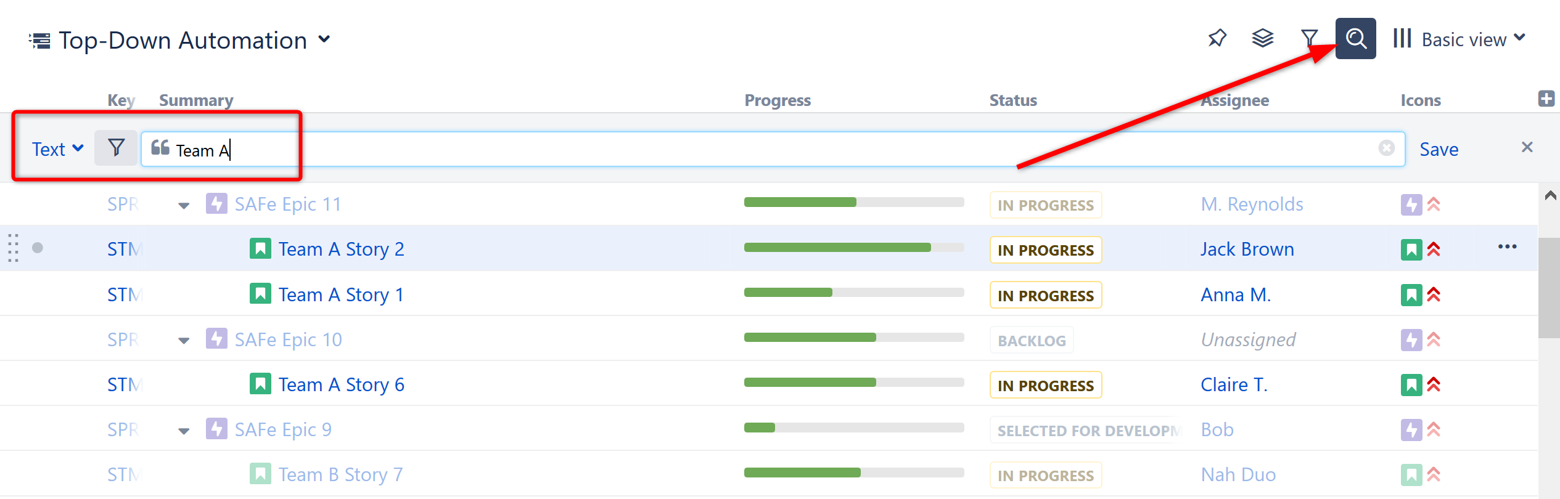Click the Assignee column header
The image size is (1560, 499).
coord(1234,100)
